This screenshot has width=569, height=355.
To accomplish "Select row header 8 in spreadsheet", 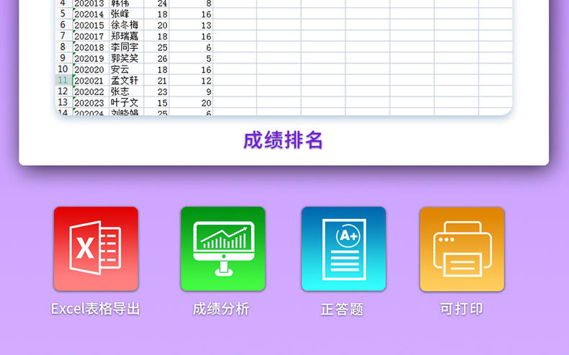I will [x=63, y=48].
